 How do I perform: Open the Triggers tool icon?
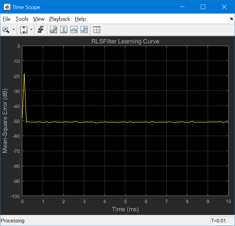[x=41, y=29]
